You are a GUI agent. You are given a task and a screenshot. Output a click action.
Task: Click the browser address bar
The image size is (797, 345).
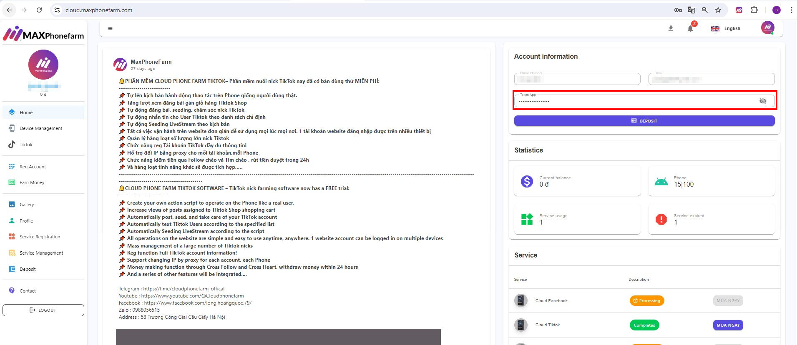[359, 10]
